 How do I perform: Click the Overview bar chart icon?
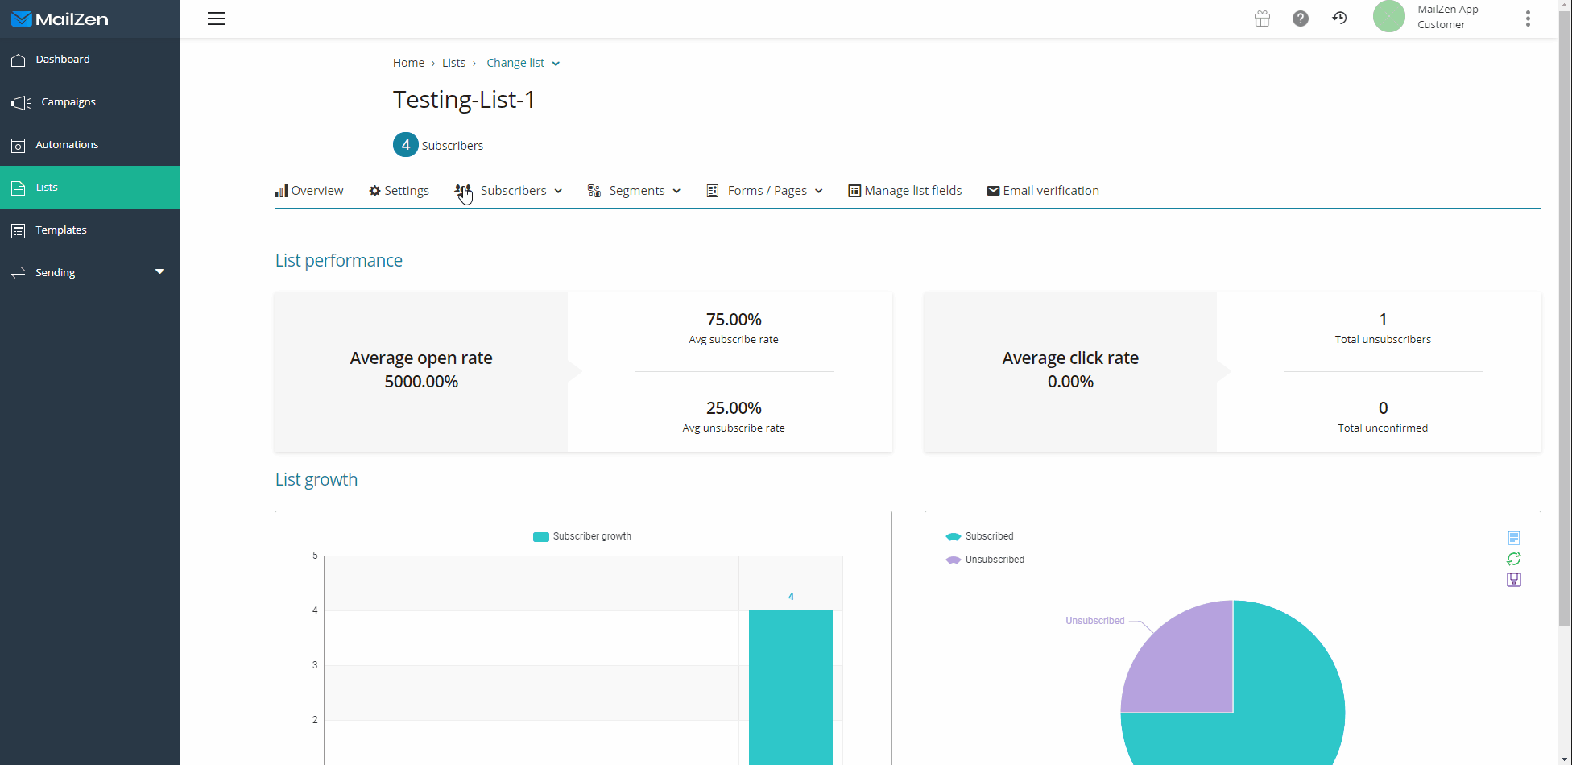pos(281,191)
